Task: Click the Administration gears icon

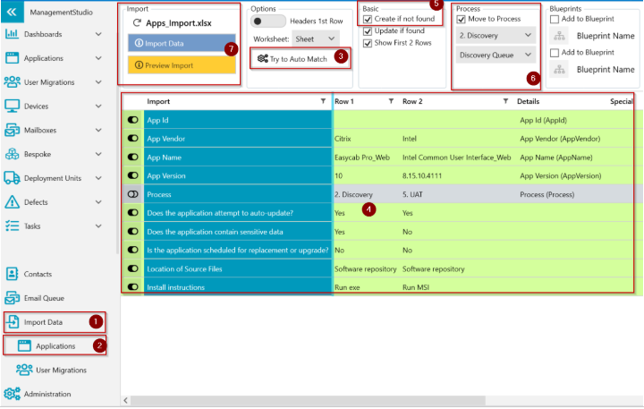Action: pyautogui.click(x=12, y=394)
